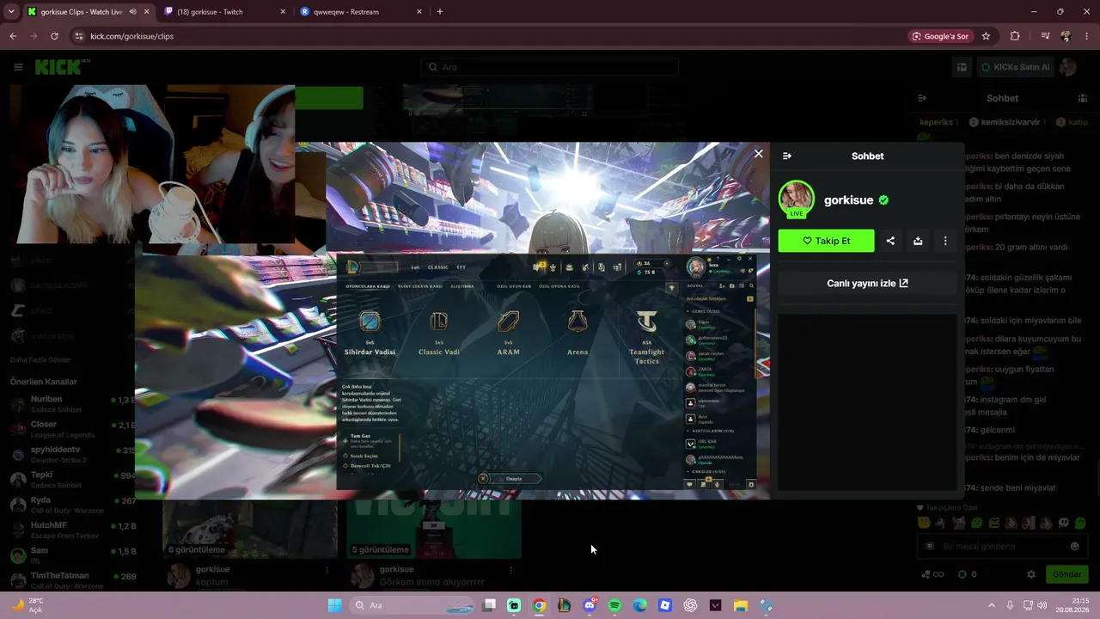The width and height of the screenshot is (1100, 619).
Task: Mute the Kick tab audio icon
Action: coord(133,12)
